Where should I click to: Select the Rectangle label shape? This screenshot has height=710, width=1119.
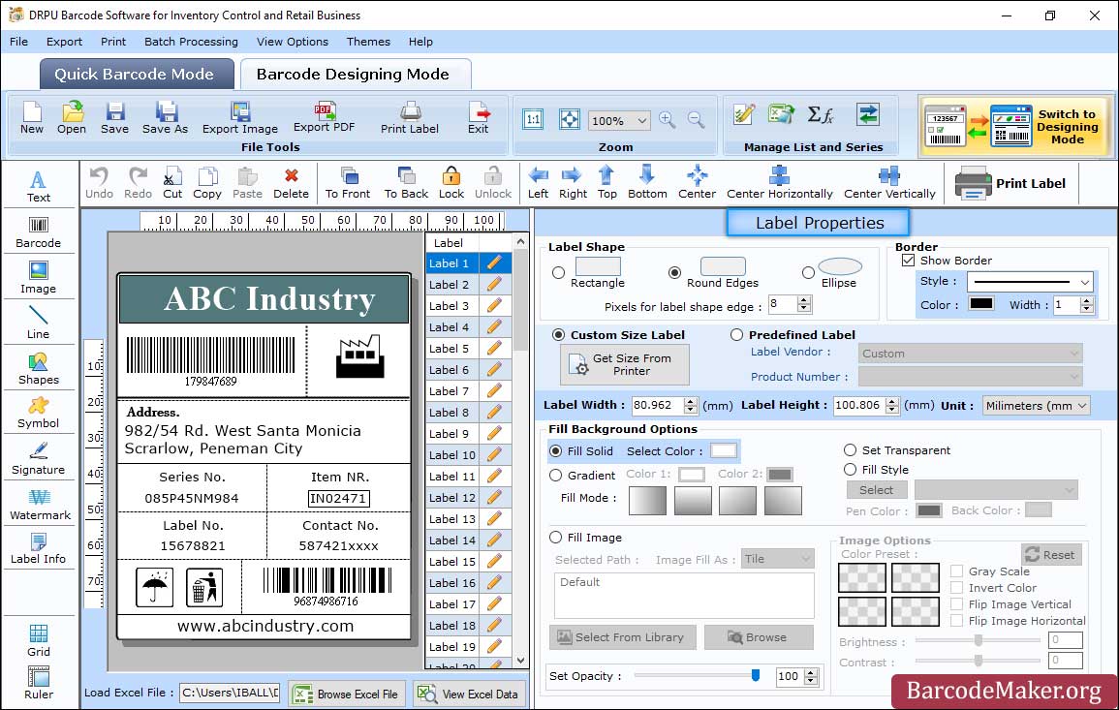click(x=559, y=272)
